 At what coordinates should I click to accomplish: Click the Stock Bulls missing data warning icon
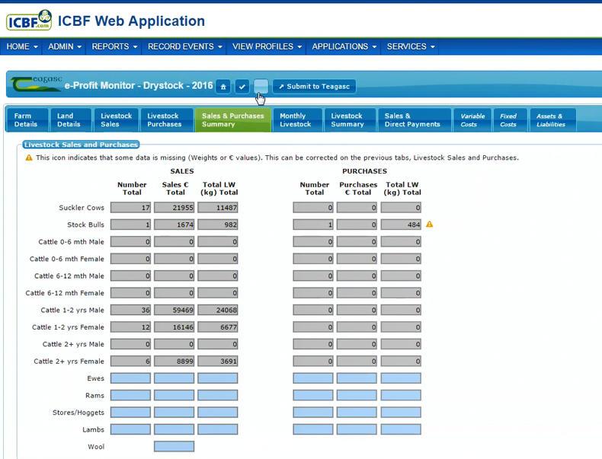click(429, 225)
